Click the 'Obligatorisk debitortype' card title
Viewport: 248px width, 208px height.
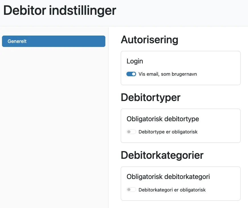click(163, 119)
